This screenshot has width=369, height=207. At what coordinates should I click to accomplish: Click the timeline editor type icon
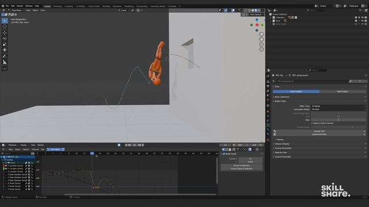[3, 145]
